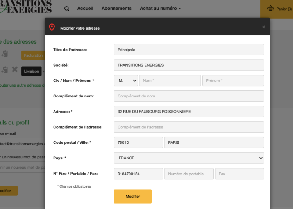Open the civility dropdown showing M.

pos(126,81)
